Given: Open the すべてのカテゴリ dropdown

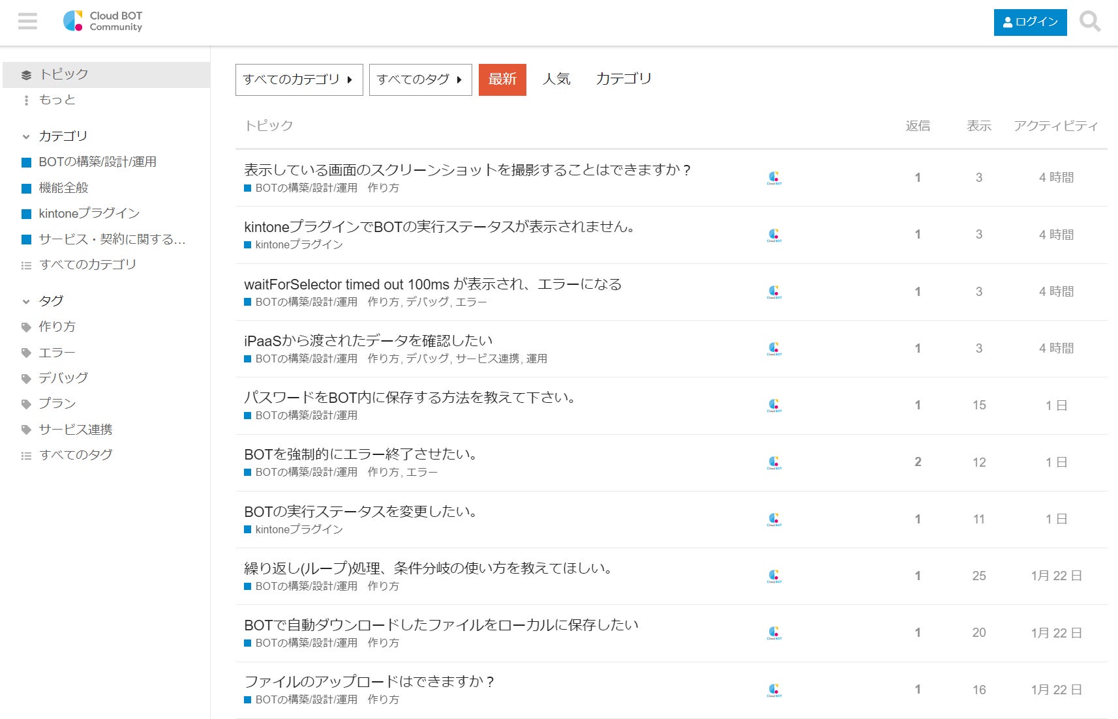Looking at the screenshot, I should click(299, 80).
